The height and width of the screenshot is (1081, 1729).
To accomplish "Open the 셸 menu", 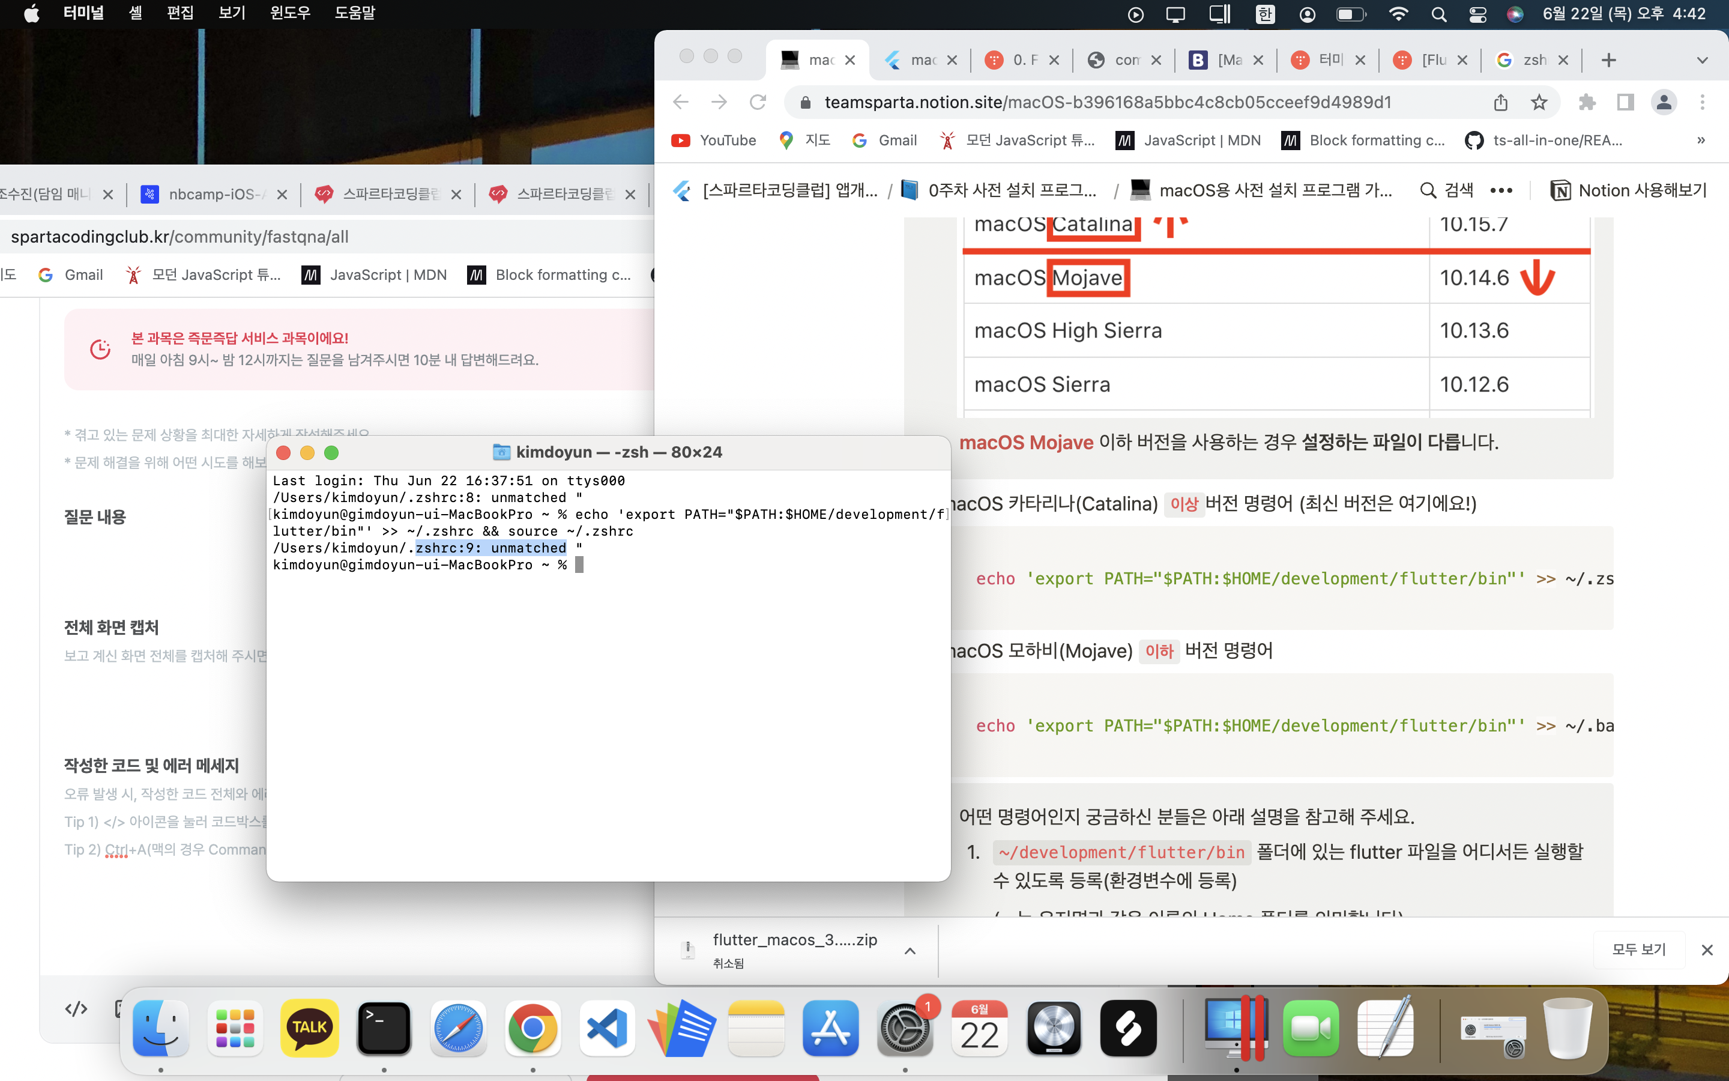I will [x=135, y=13].
